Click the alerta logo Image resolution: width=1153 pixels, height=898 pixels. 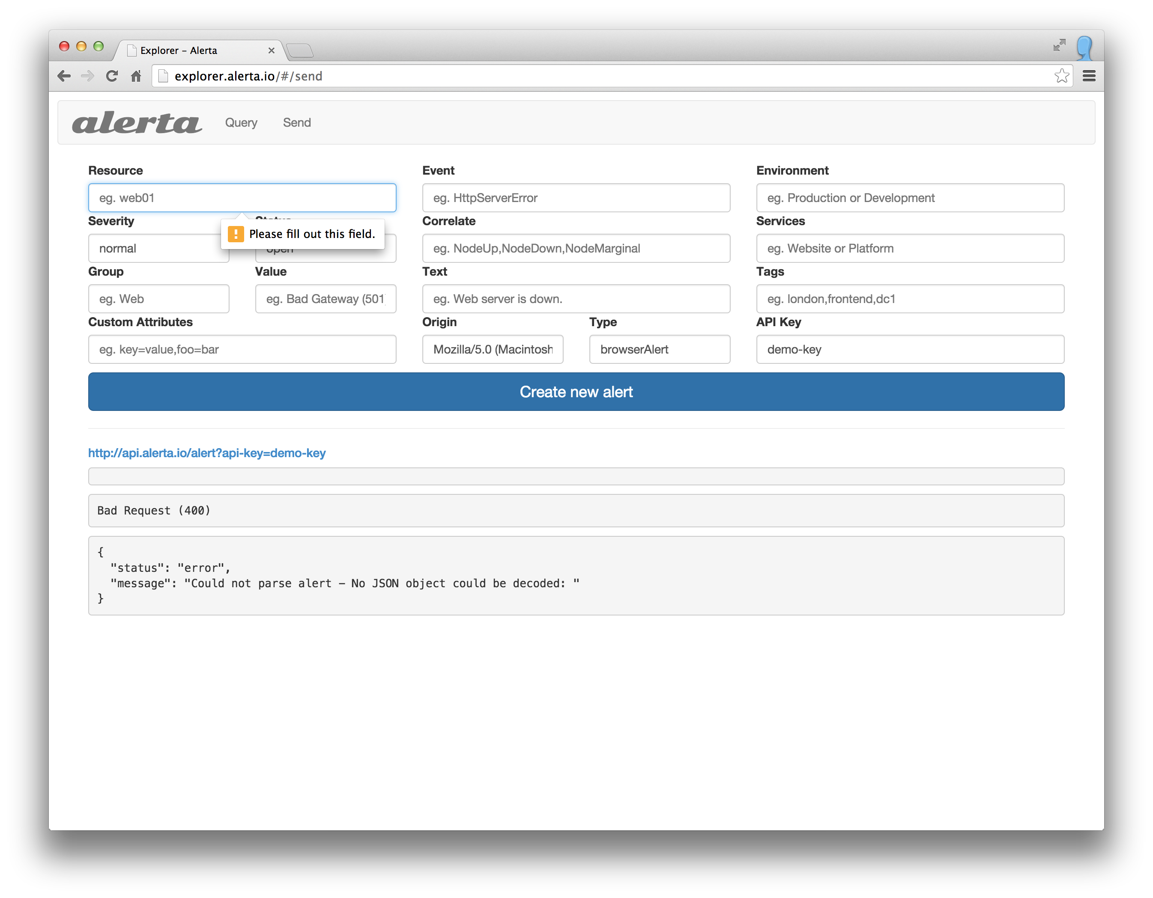(137, 122)
